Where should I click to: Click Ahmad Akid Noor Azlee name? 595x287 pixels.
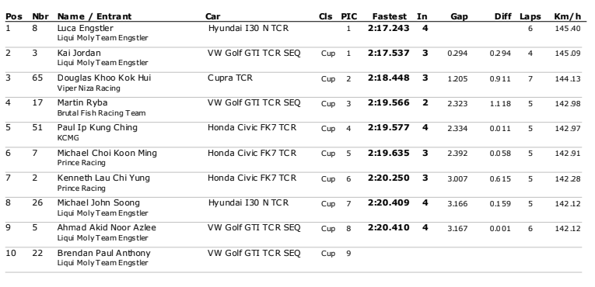point(107,227)
